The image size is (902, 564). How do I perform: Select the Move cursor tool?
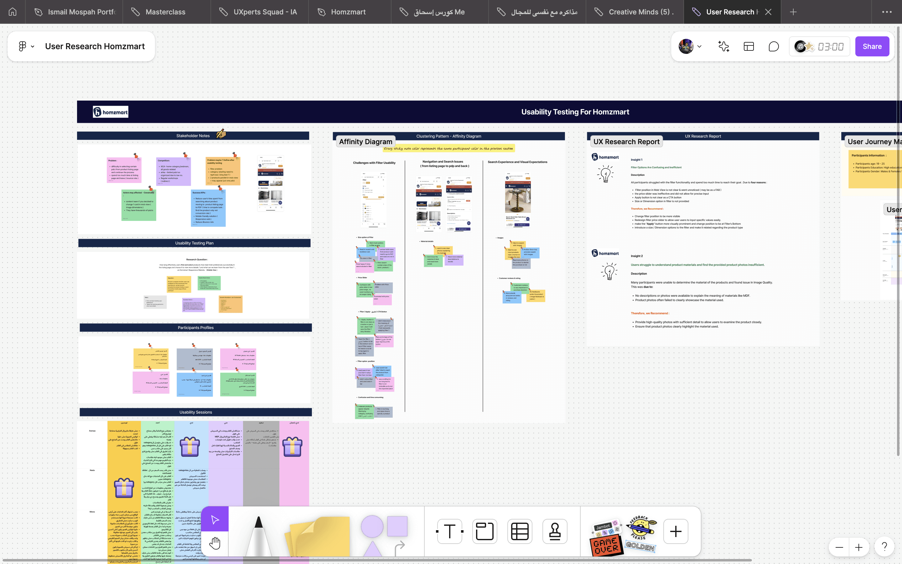pos(215,519)
